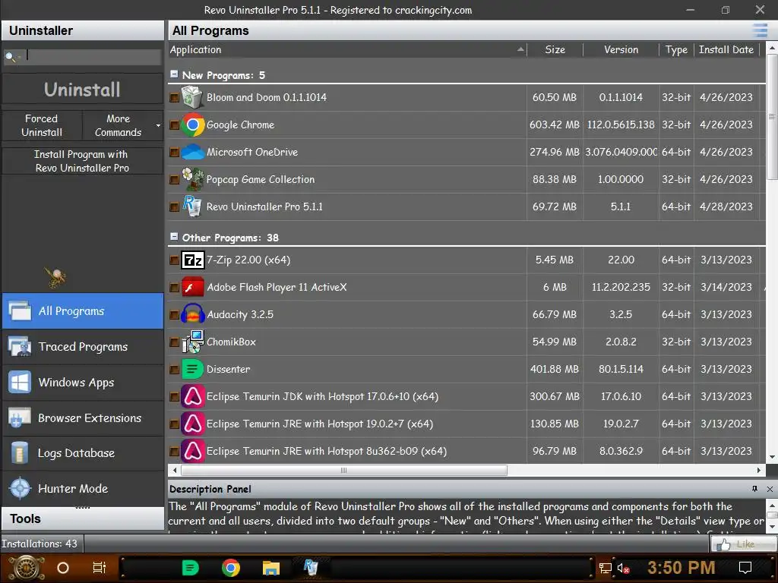Open the notification center icon
The width and height of the screenshot is (778, 583).
[x=745, y=568]
